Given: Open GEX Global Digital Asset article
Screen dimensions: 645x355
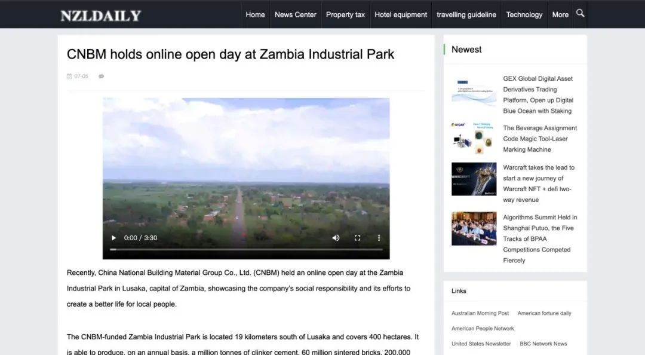Looking at the screenshot, I should [x=537, y=94].
